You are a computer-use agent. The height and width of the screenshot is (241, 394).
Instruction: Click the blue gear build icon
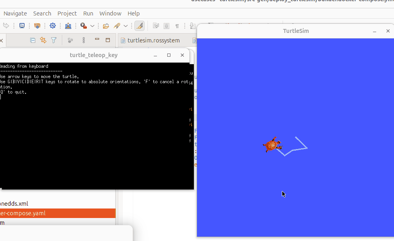[x=52, y=26]
